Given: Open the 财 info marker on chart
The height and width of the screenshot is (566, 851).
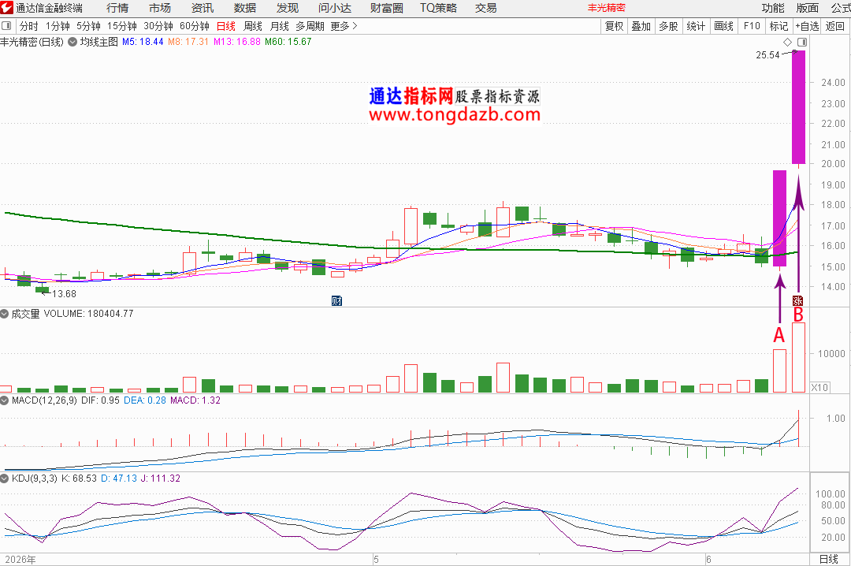Looking at the screenshot, I should coord(336,300).
